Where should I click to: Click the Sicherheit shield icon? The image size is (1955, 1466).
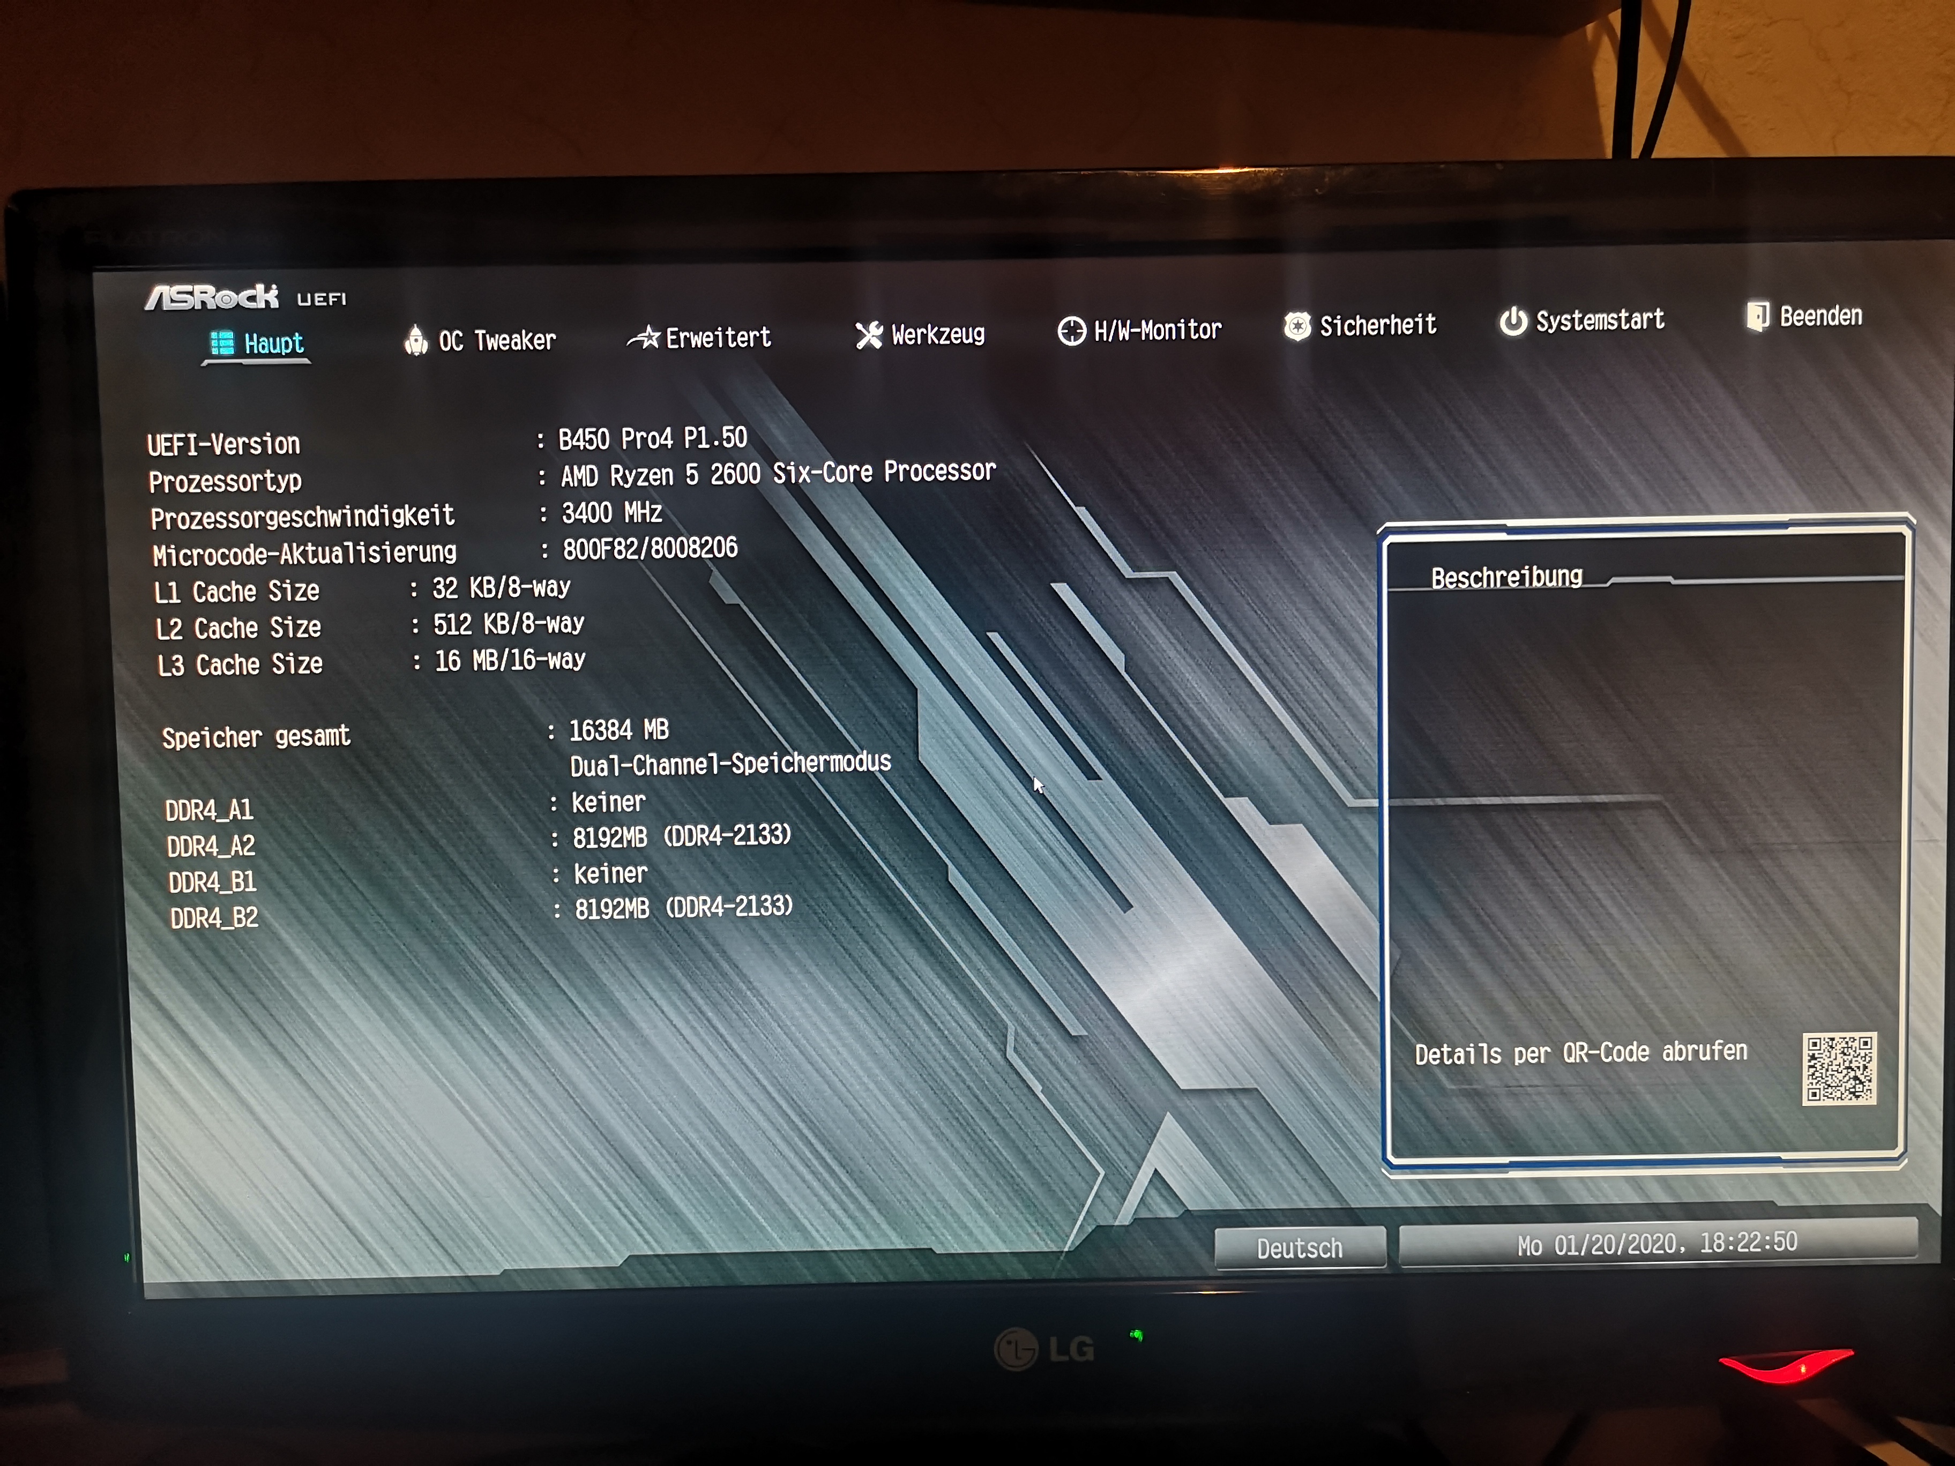(x=1296, y=327)
